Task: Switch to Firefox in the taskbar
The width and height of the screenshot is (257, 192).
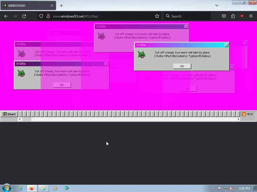Action: point(32,188)
